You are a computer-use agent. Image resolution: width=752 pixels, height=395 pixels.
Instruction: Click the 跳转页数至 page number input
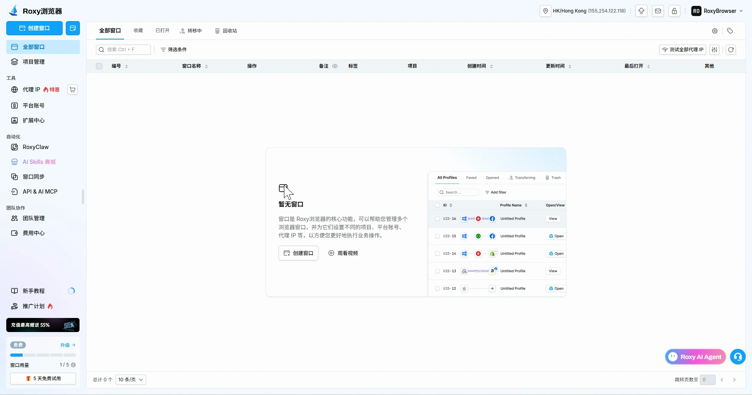coord(708,380)
